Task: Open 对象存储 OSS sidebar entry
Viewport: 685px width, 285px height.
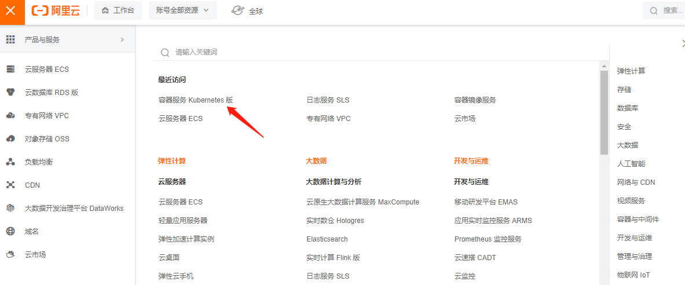Action: (x=68, y=138)
